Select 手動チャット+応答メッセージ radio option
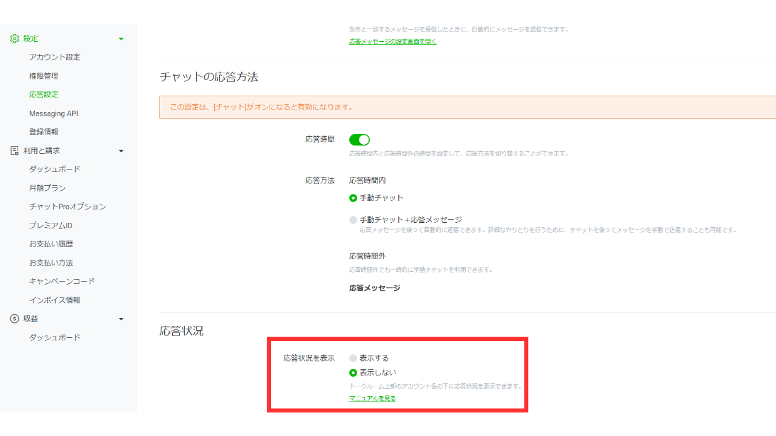 [x=353, y=220]
